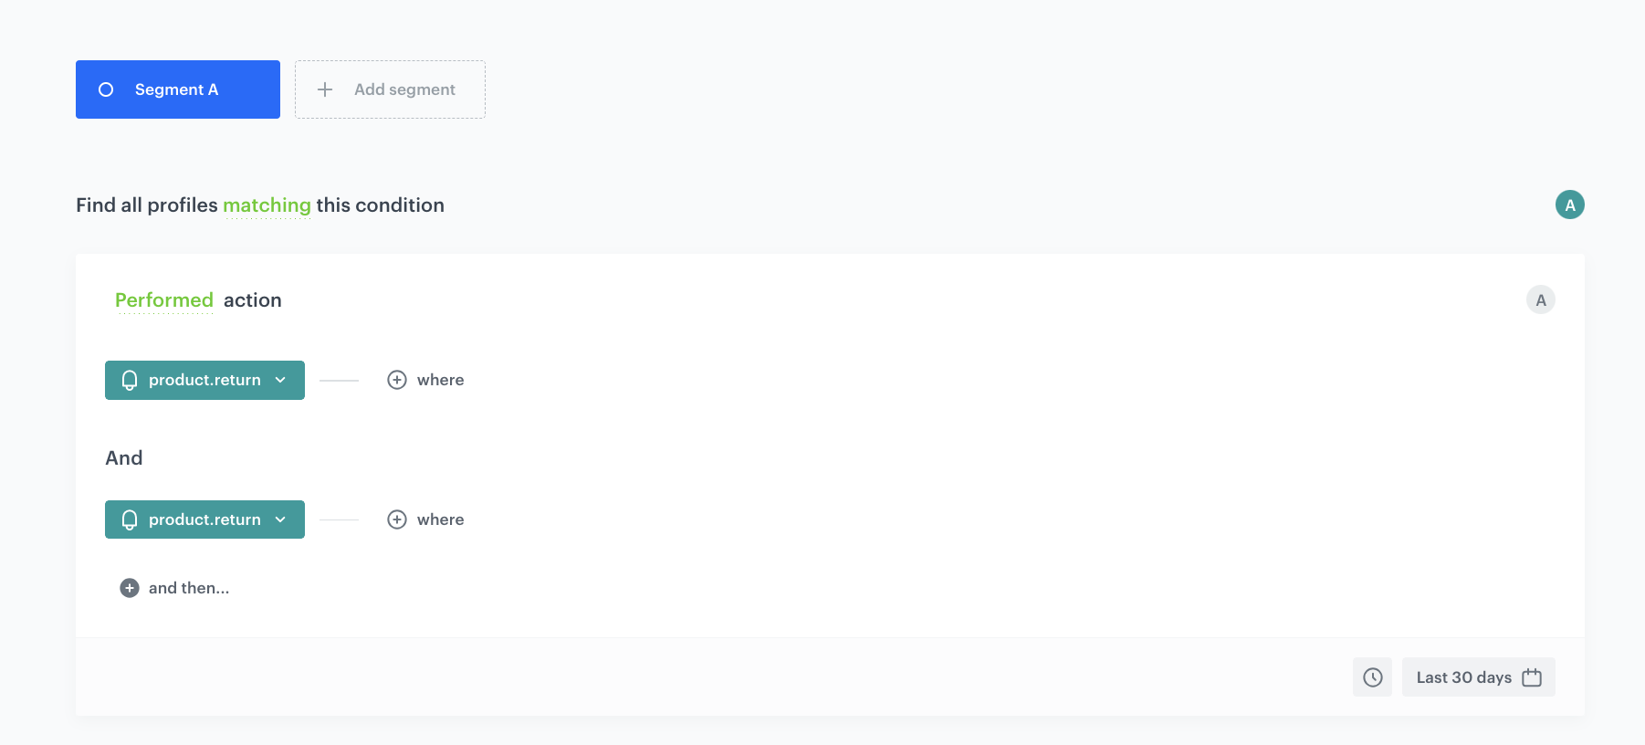Click the 'and then...' link

click(189, 588)
